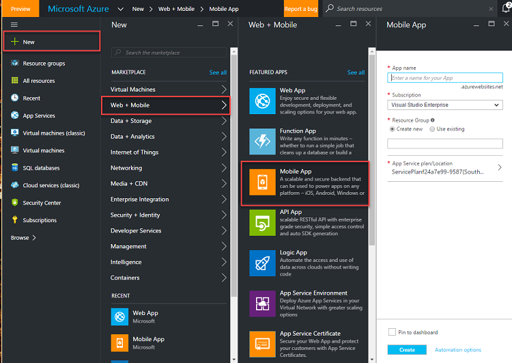
Task: Click the Browse link in sidebar
Action: (23, 238)
